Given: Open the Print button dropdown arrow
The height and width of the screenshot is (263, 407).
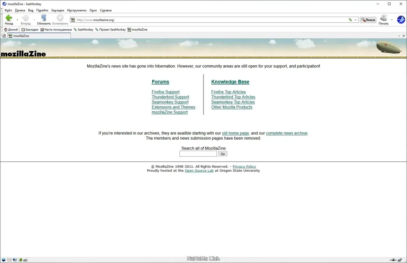Looking at the screenshot, I should [x=392, y=19].
